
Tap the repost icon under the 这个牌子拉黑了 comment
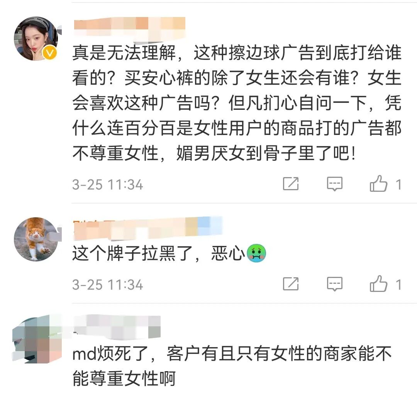[x=291, y=284]
